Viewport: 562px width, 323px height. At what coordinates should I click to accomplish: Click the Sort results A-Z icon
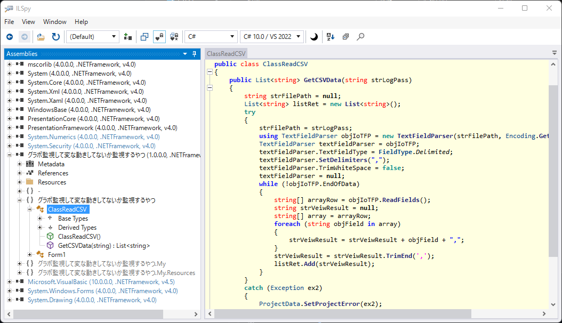coord(330,37)
